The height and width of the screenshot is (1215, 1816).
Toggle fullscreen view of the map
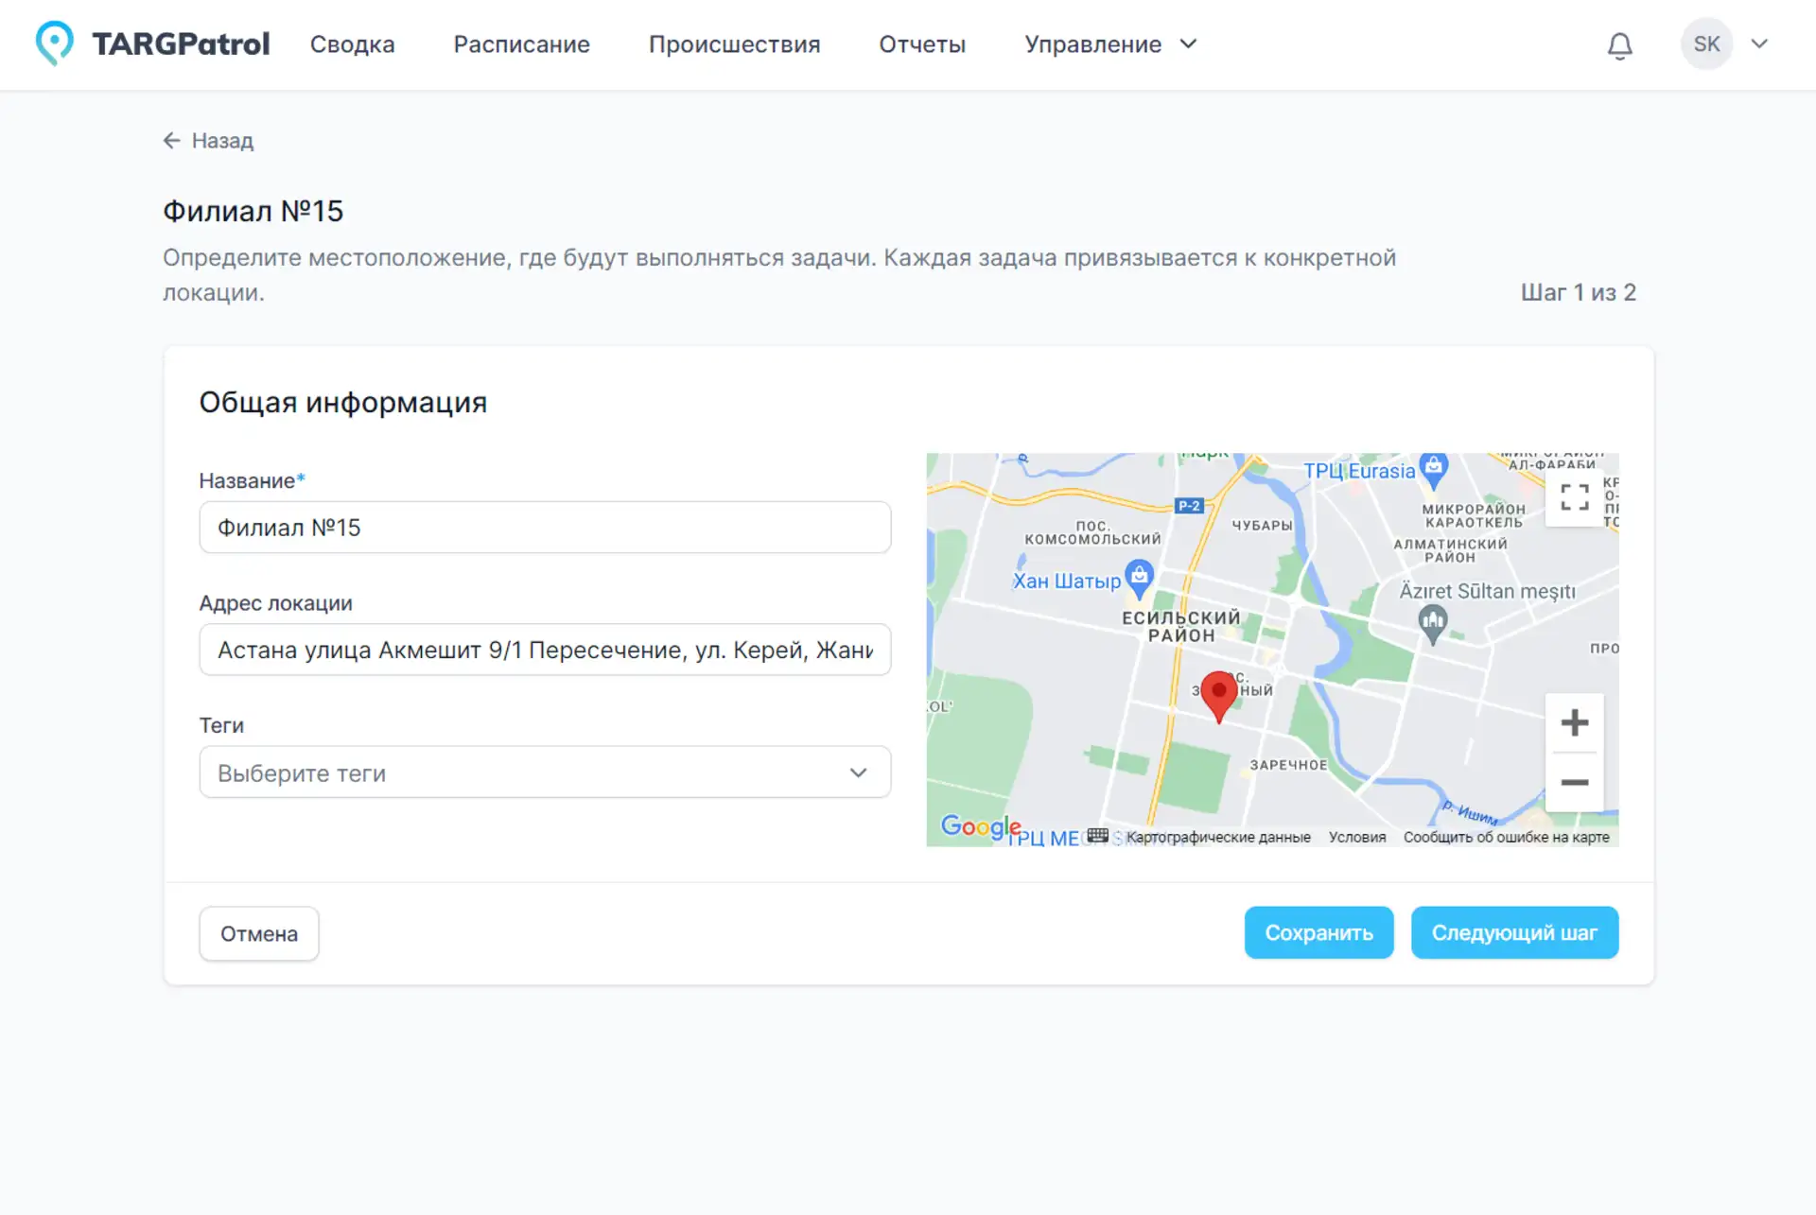coord(1574,497)
